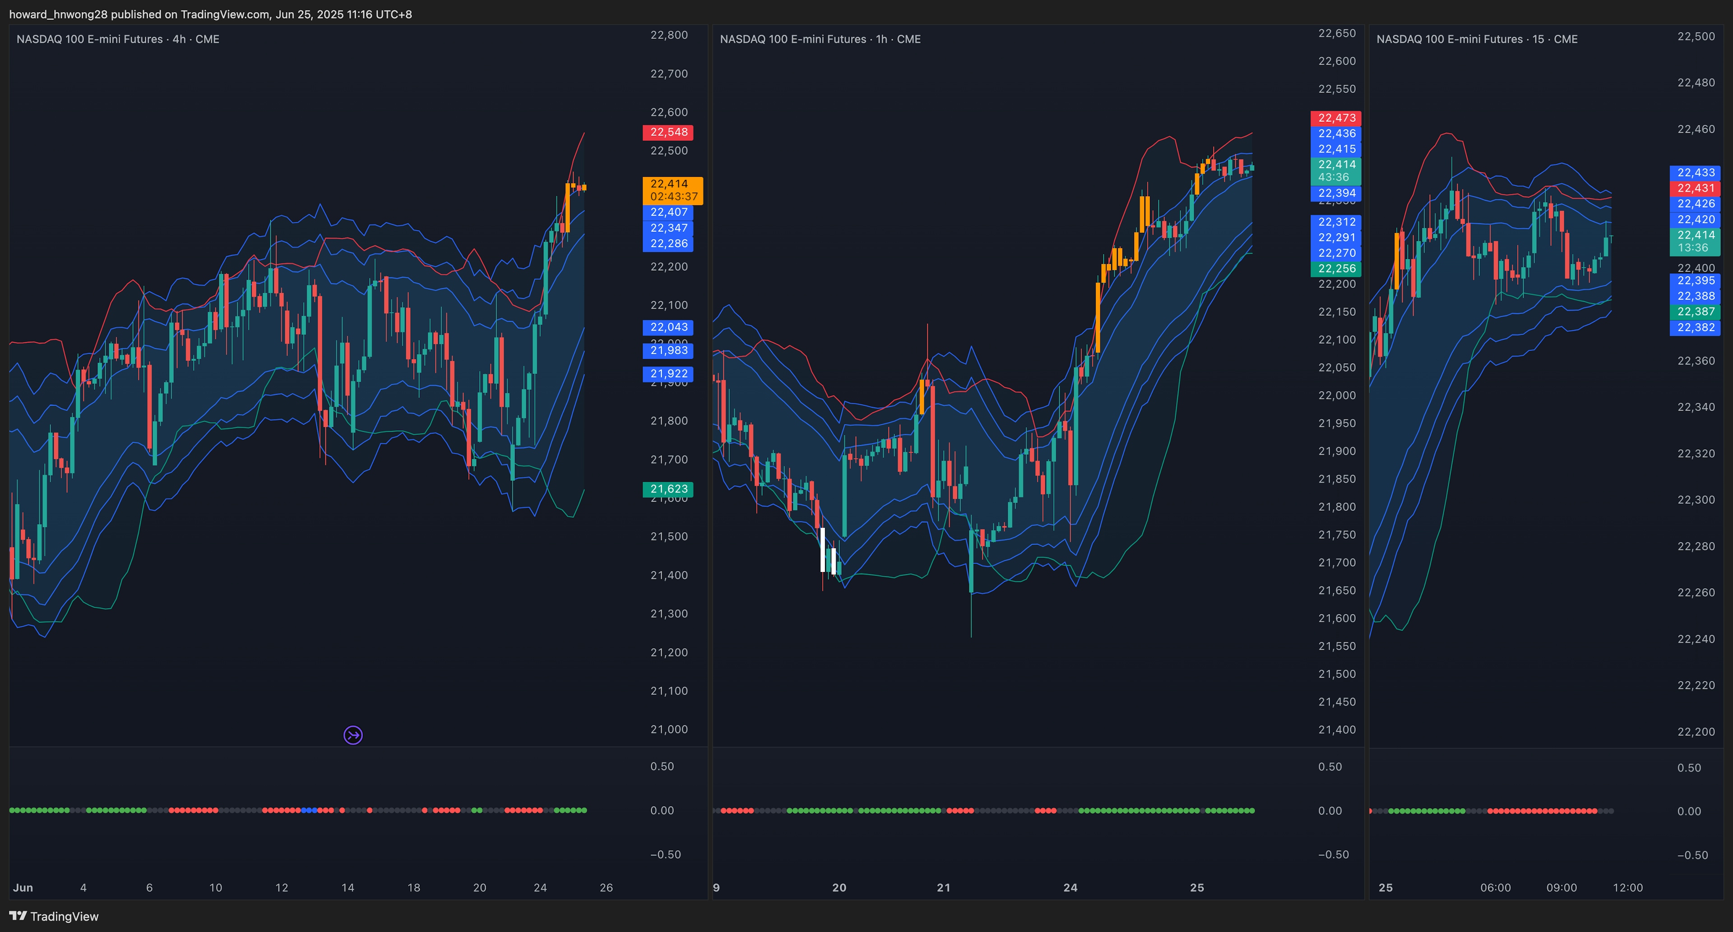Screen dimensions: 1733x932
Task: Click the blue 22,286 price label
Action: 668,244
